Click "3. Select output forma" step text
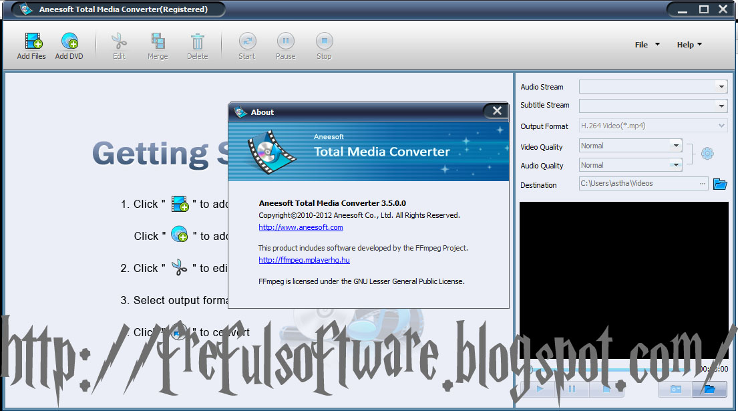 [x=174, y=300]
